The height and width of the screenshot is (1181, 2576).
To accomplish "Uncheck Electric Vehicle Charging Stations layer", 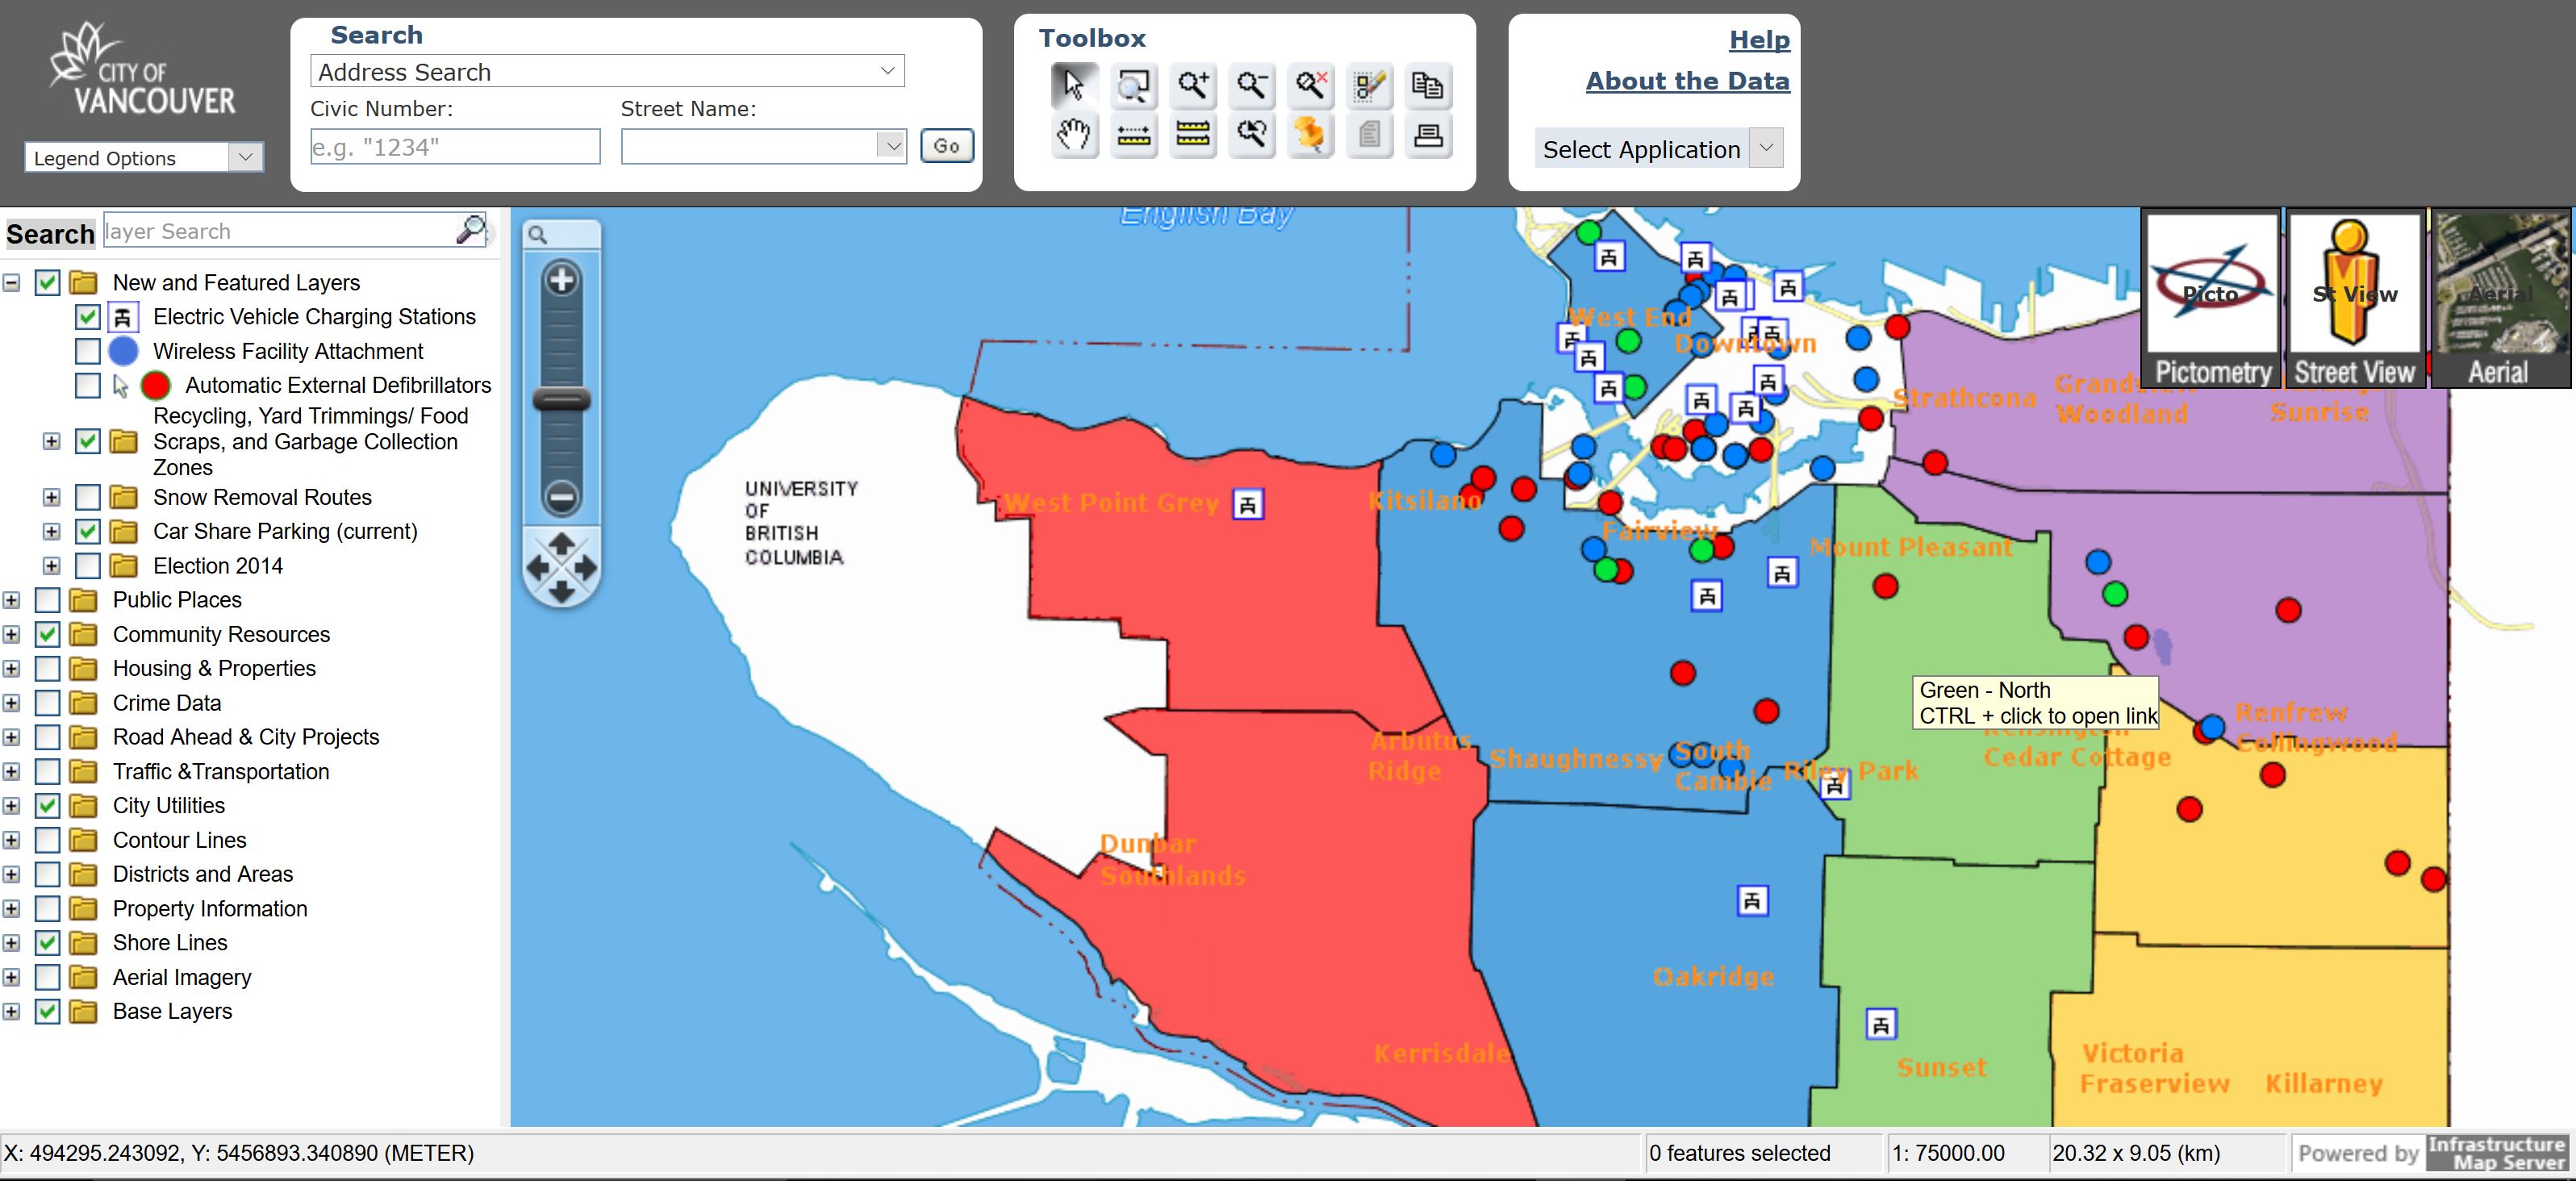I will click(x=88, y=317).
